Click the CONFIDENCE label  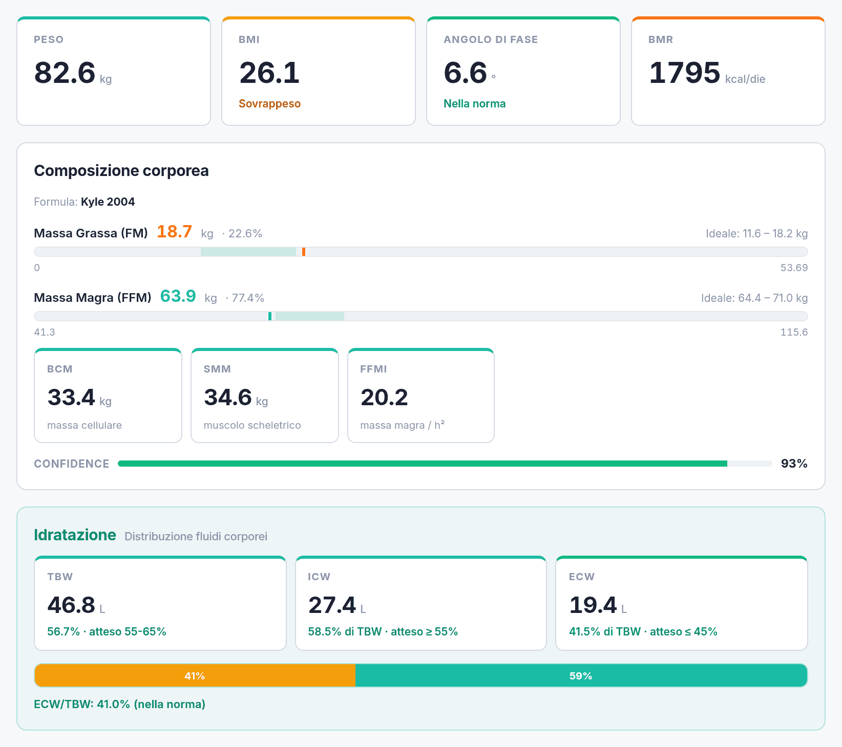(72, 464)
